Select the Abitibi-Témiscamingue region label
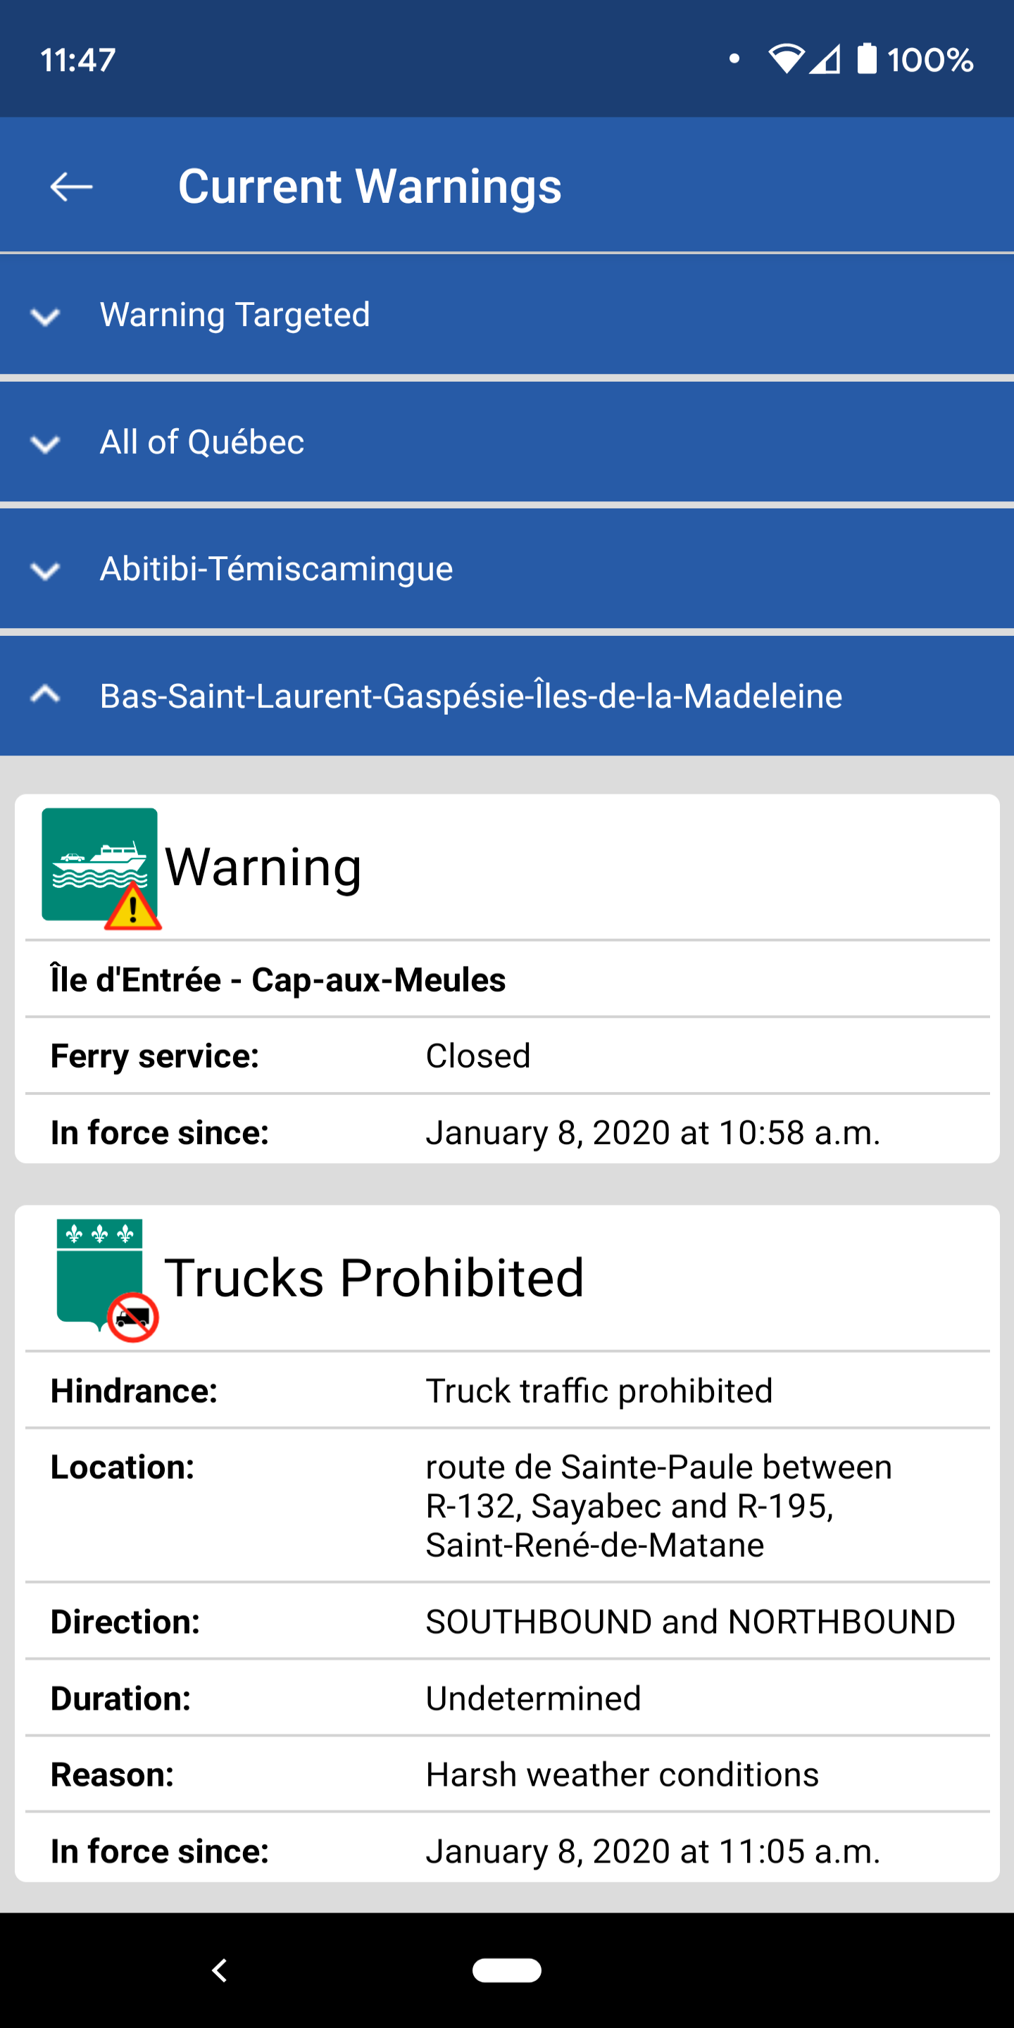1014x2028 pixels. tap(276, 569)
